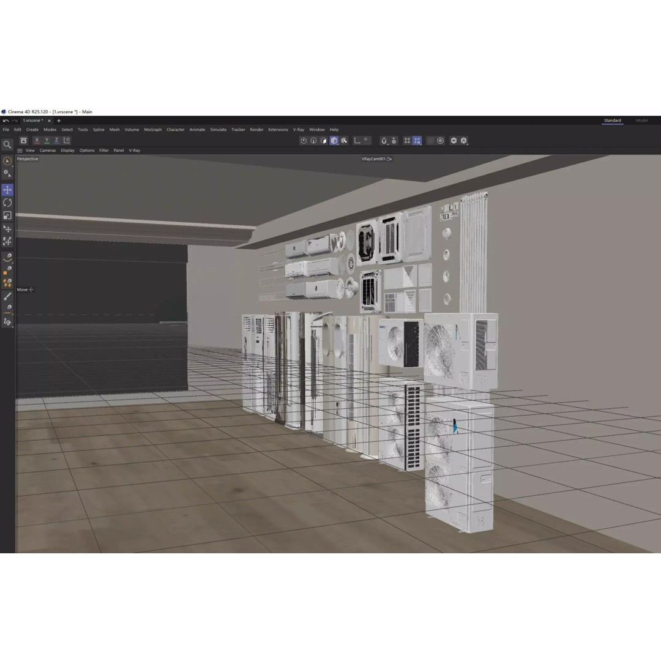Image resolution: width=661 pixels, height=661 pixels.
Task: Open the Simulate menu
Action: pyautogui.click(x=218, y=130)
